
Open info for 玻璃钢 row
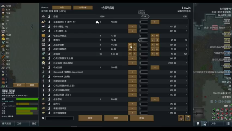[x=49, y=54]
